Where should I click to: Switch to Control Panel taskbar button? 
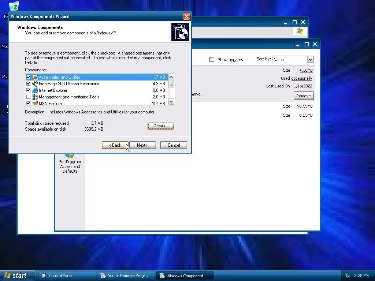67,276
